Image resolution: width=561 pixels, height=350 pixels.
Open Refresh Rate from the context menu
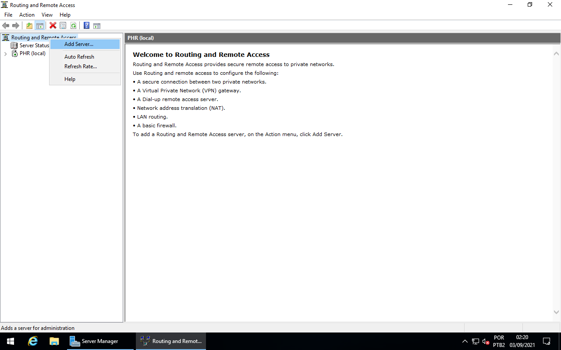(x=81, y=66)
